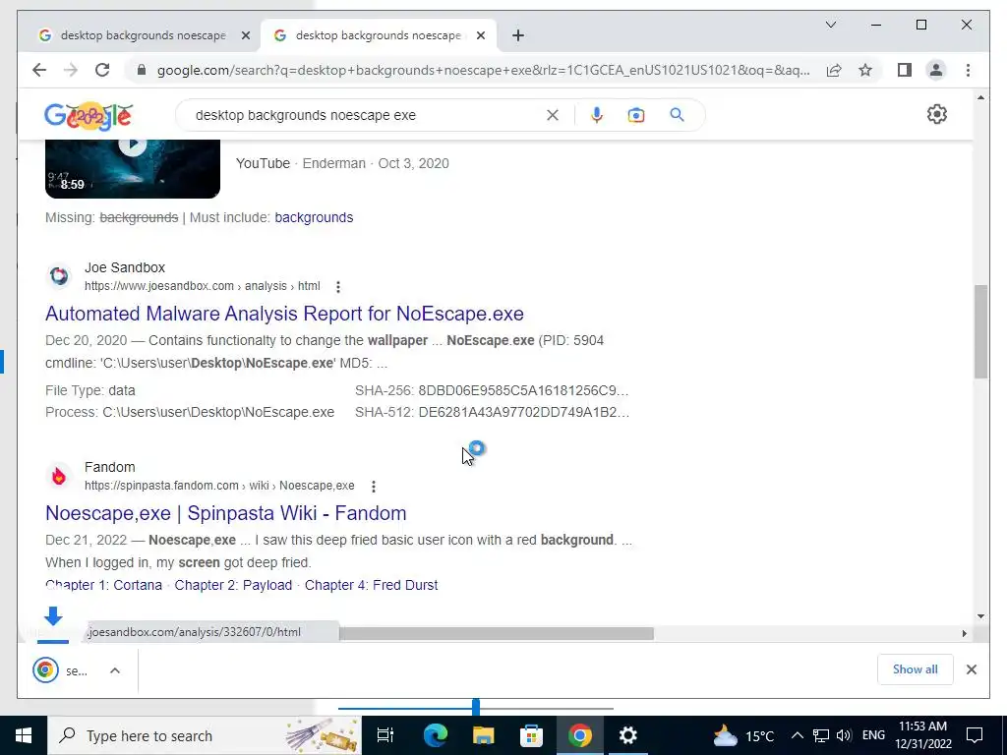Click the vertical scrollbar thumb

[x=980, y=332]
